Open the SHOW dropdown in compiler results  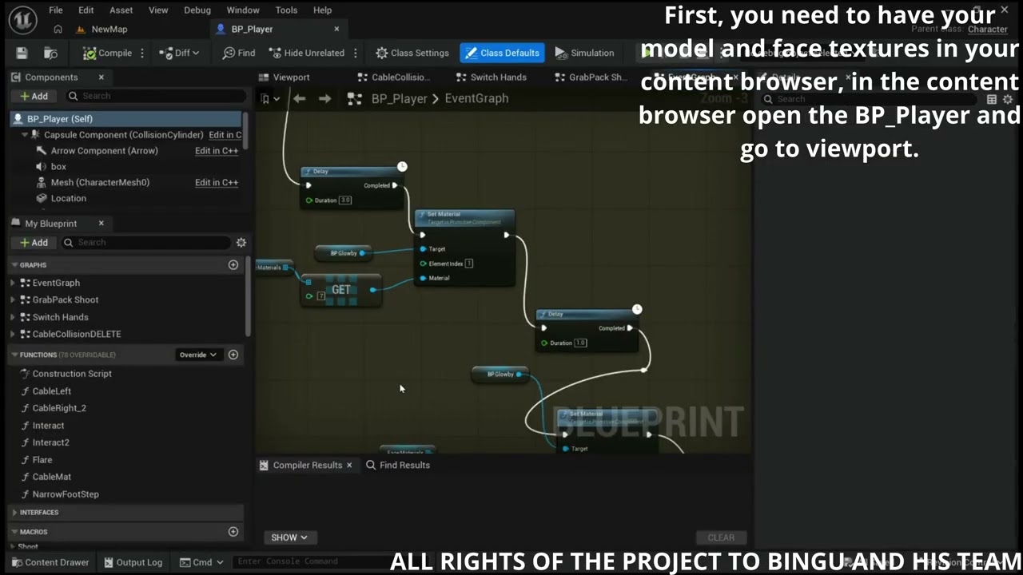tap(289, 537)
